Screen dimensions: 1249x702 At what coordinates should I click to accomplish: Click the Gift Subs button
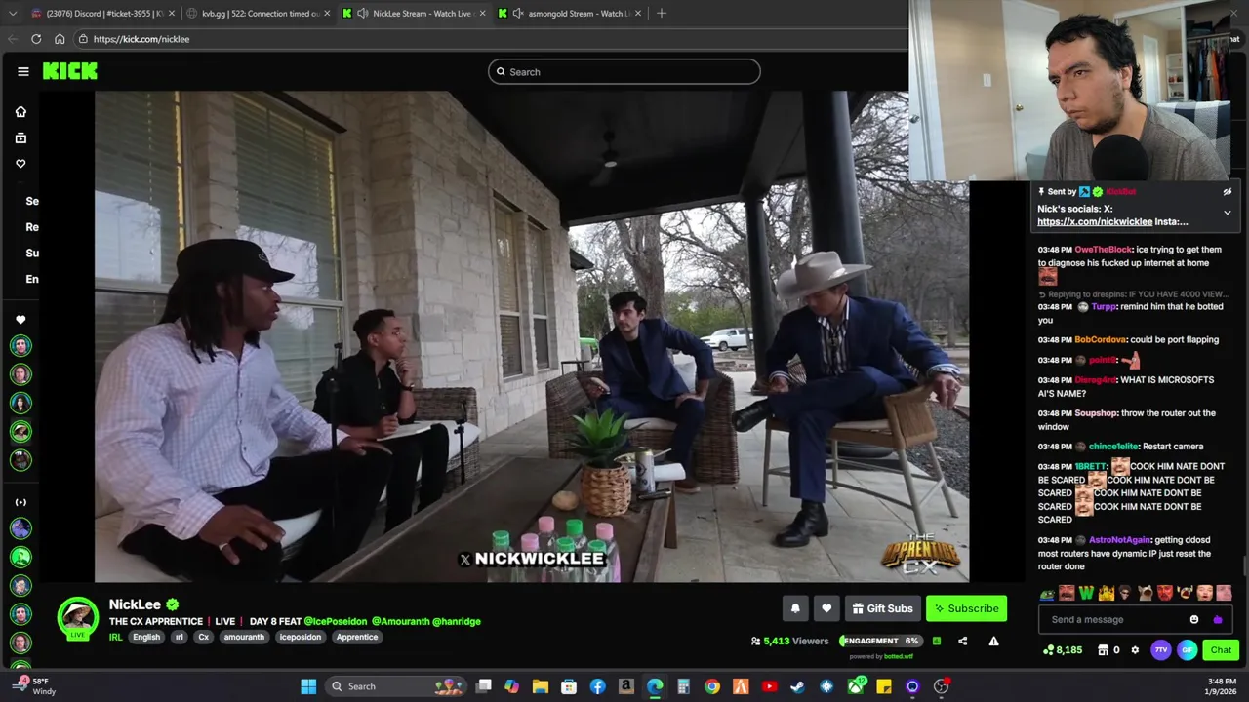tap(882, 608)
